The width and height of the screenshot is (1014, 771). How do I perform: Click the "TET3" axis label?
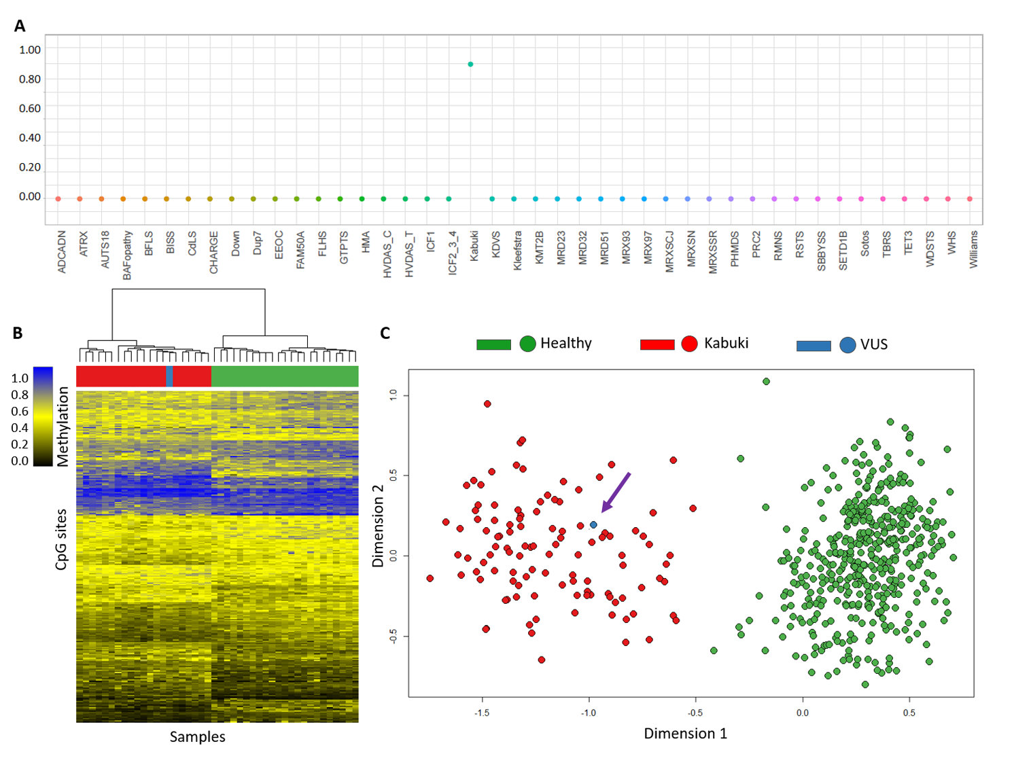coord(909,243)
